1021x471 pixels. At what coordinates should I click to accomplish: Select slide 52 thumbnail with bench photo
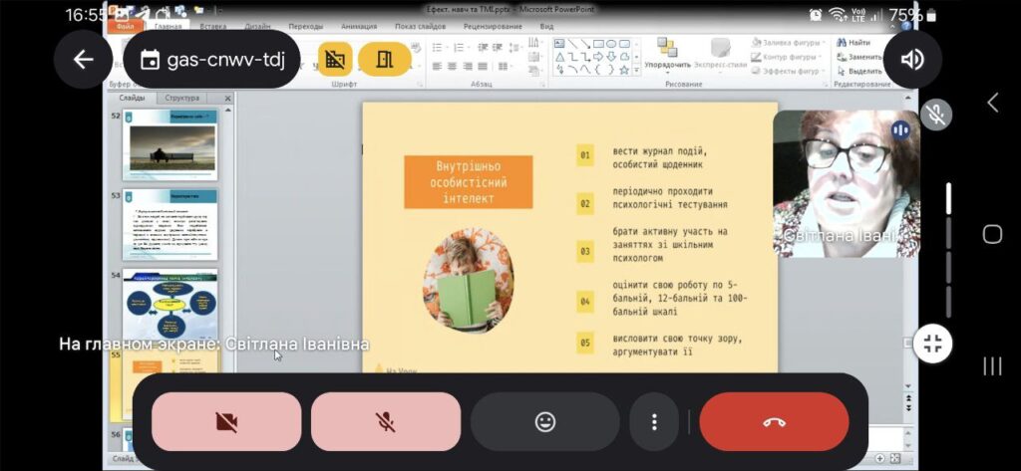tap(169, 139)
